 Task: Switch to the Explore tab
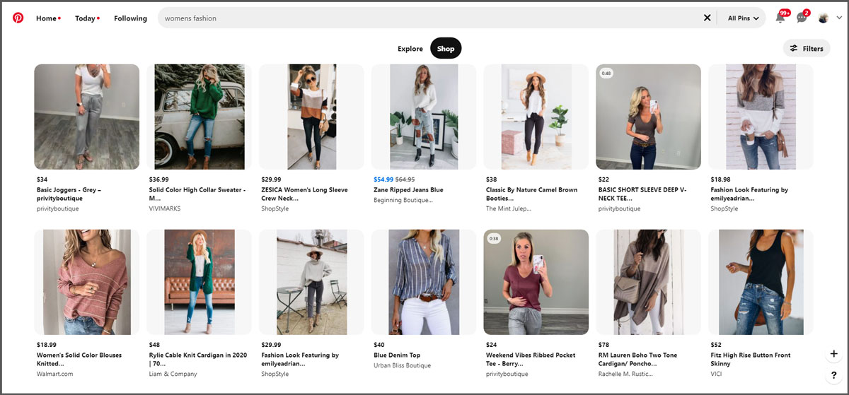tap(410, 49)
